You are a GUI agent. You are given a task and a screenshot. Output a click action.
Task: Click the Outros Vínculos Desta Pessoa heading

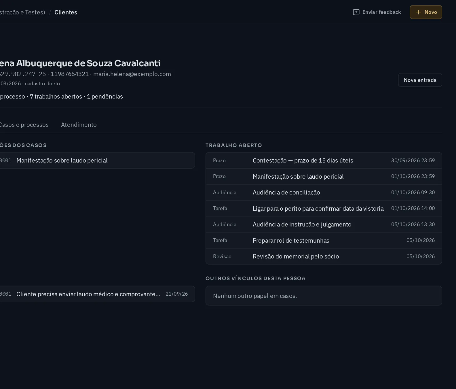pyautogui.click(x=255, y=278)
